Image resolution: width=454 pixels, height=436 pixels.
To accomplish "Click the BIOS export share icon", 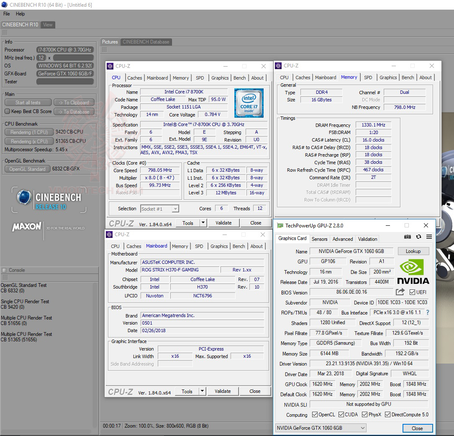I will (x=400, y=292).
